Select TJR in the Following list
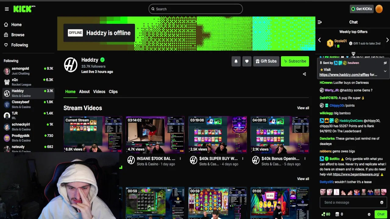390x219 pixels. 28,116
